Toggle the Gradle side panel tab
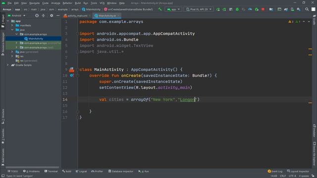The width and height of the screenshot is (317, 178). coord(314,20)
